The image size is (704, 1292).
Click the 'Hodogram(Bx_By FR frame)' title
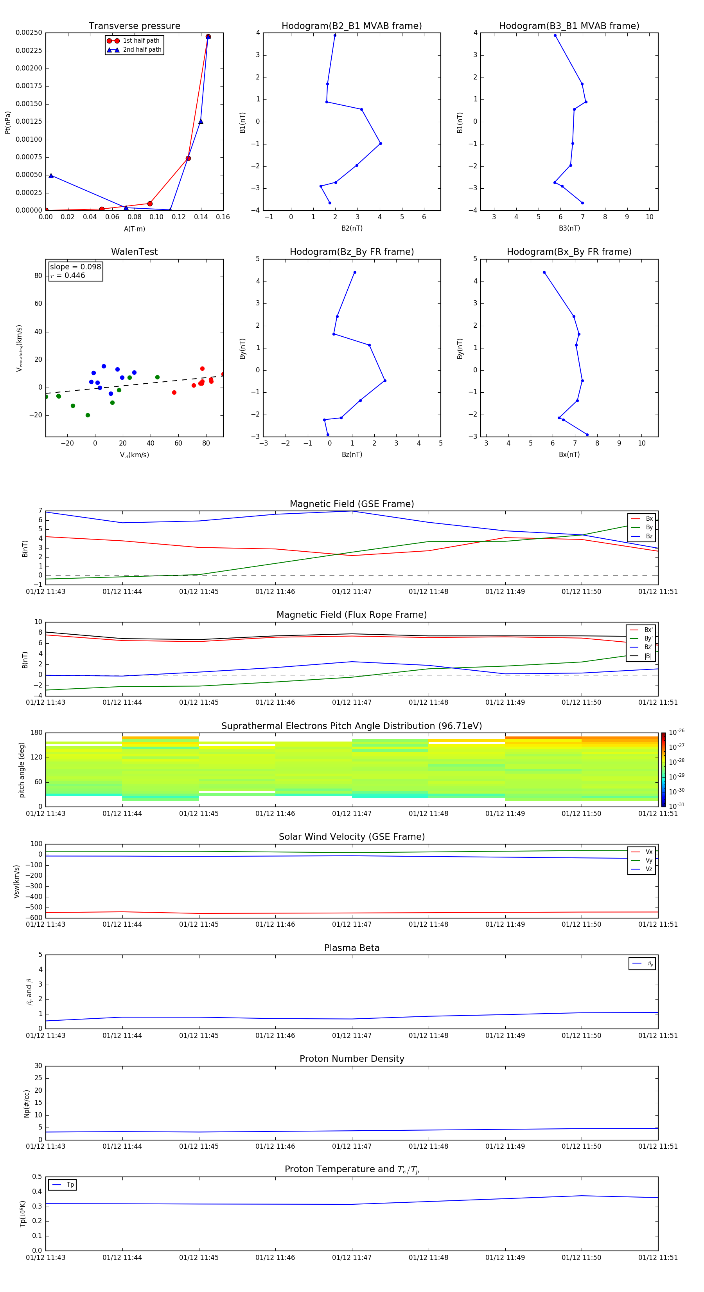click(569, 252)
